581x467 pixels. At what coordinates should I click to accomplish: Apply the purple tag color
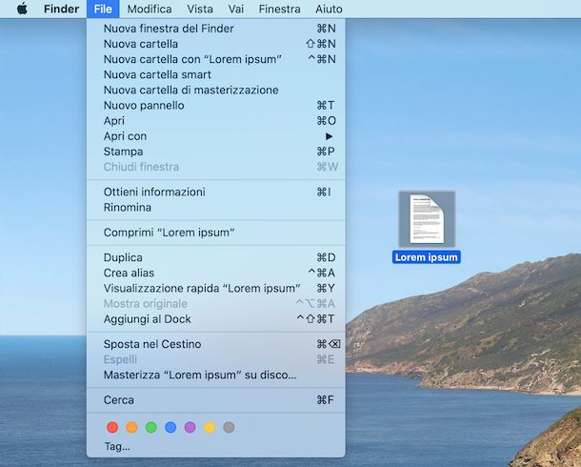click(190, 427)
